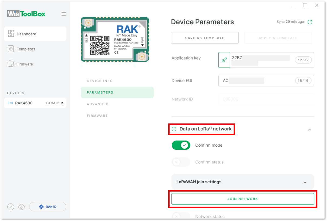The image size is (327, 221).
Task: Open RAK ID account button
Action: coord(48,207)
